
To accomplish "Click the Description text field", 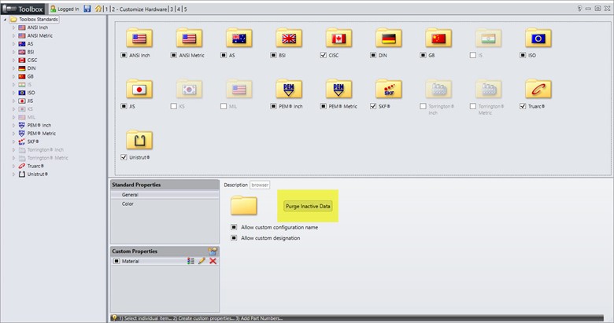I will (x=260, y=185).
